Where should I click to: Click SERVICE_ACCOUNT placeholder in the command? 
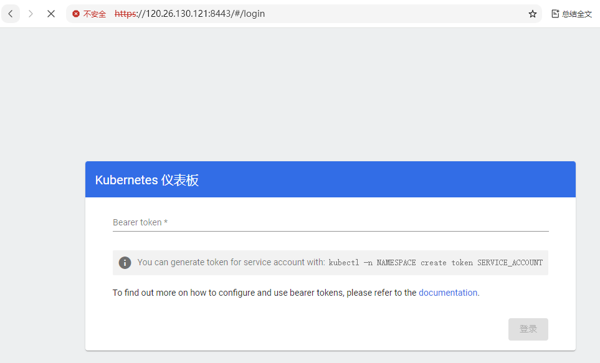click(x=510, y=263)
